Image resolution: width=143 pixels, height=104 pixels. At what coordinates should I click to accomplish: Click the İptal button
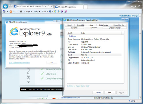tap(110, 92)
